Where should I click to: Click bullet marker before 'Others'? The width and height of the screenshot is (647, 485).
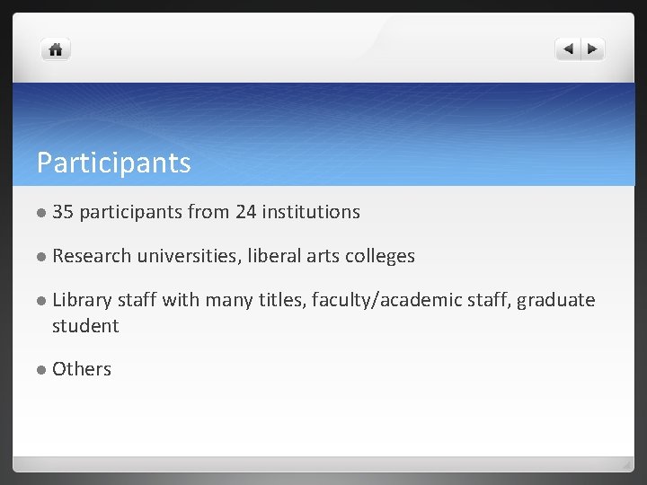click(41, 370)
